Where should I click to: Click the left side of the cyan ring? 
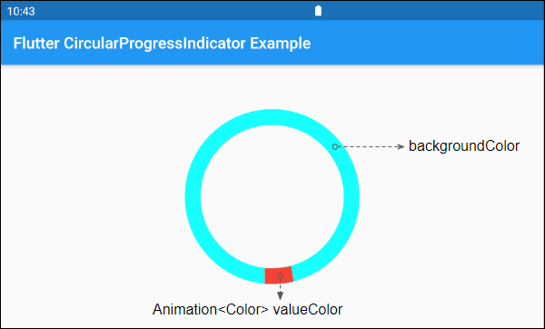point(193,196)
